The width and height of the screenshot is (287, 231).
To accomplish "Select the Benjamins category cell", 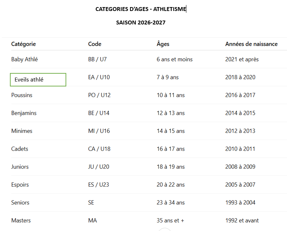I will coord(24,113).
